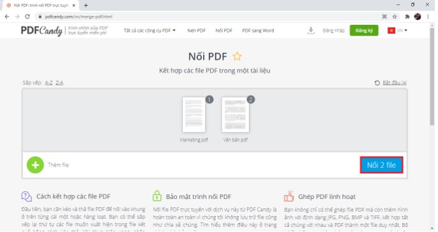Sort files A-Z
Viewport: 438px width, 232px height.
click(49, 83)
